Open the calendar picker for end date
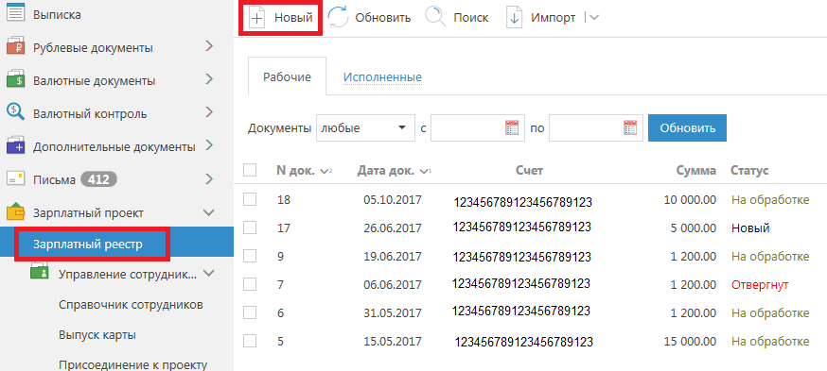 (630, 127)
